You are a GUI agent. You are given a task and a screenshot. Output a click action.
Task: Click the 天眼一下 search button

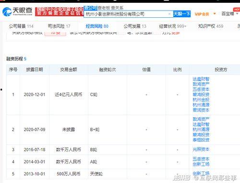click(x=182, y=14)
